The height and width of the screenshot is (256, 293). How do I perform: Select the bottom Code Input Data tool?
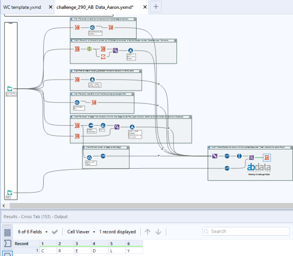10,192
